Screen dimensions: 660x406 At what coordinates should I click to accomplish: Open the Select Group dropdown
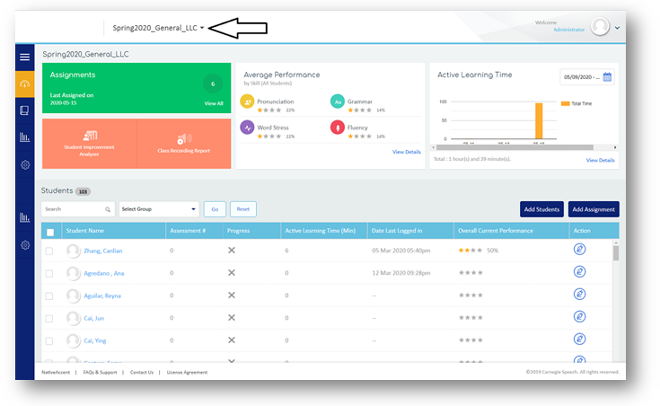click(159, 209)
